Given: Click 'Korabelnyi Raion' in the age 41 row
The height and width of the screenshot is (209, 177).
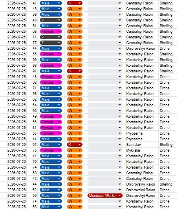Looking at the screenshot, I should (x=140, y=156).
